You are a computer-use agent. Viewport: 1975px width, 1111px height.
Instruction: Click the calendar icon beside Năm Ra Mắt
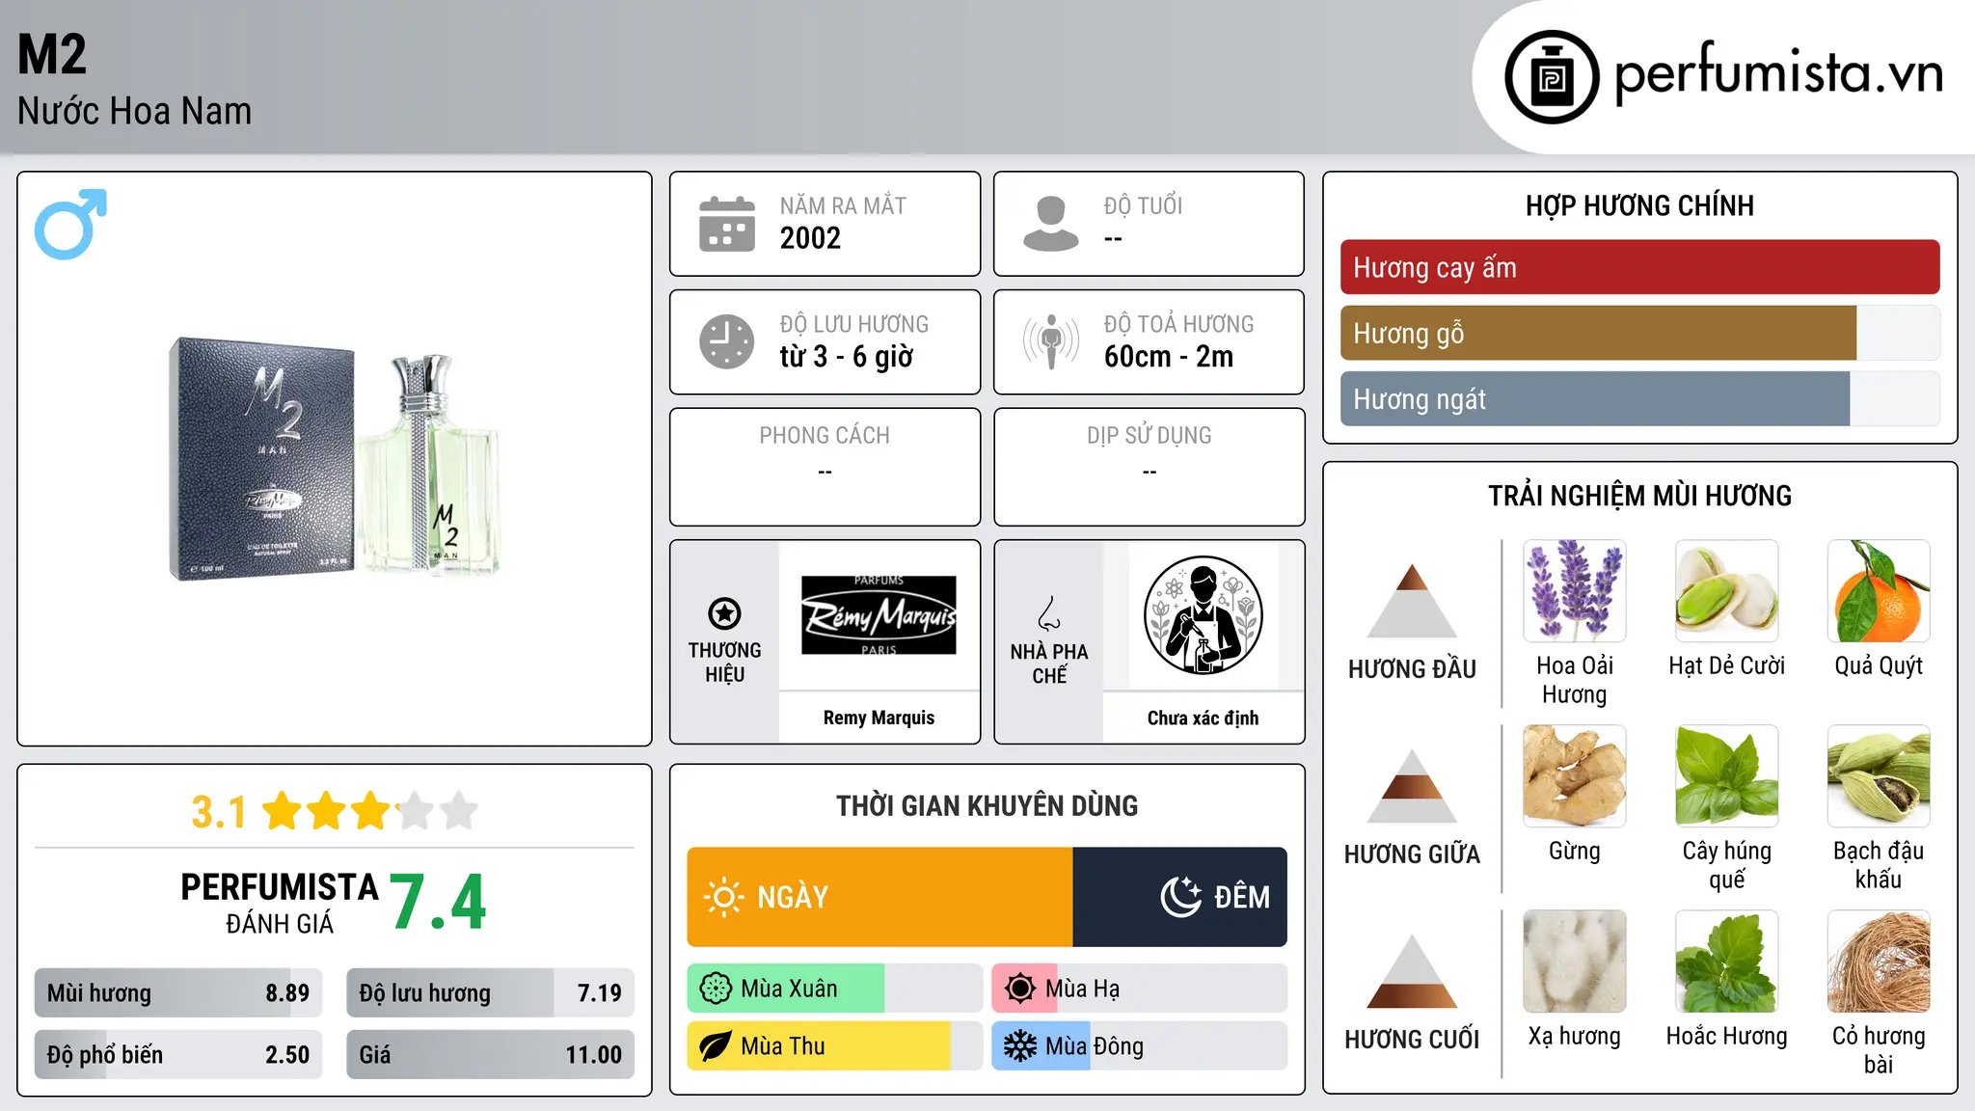tap(727, 224)
